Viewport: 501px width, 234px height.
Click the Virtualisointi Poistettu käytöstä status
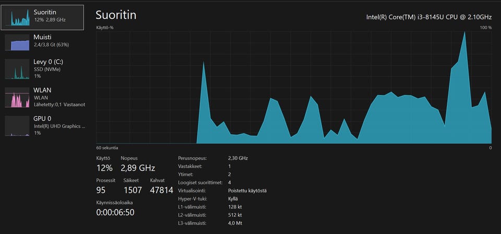coord(247,191)
